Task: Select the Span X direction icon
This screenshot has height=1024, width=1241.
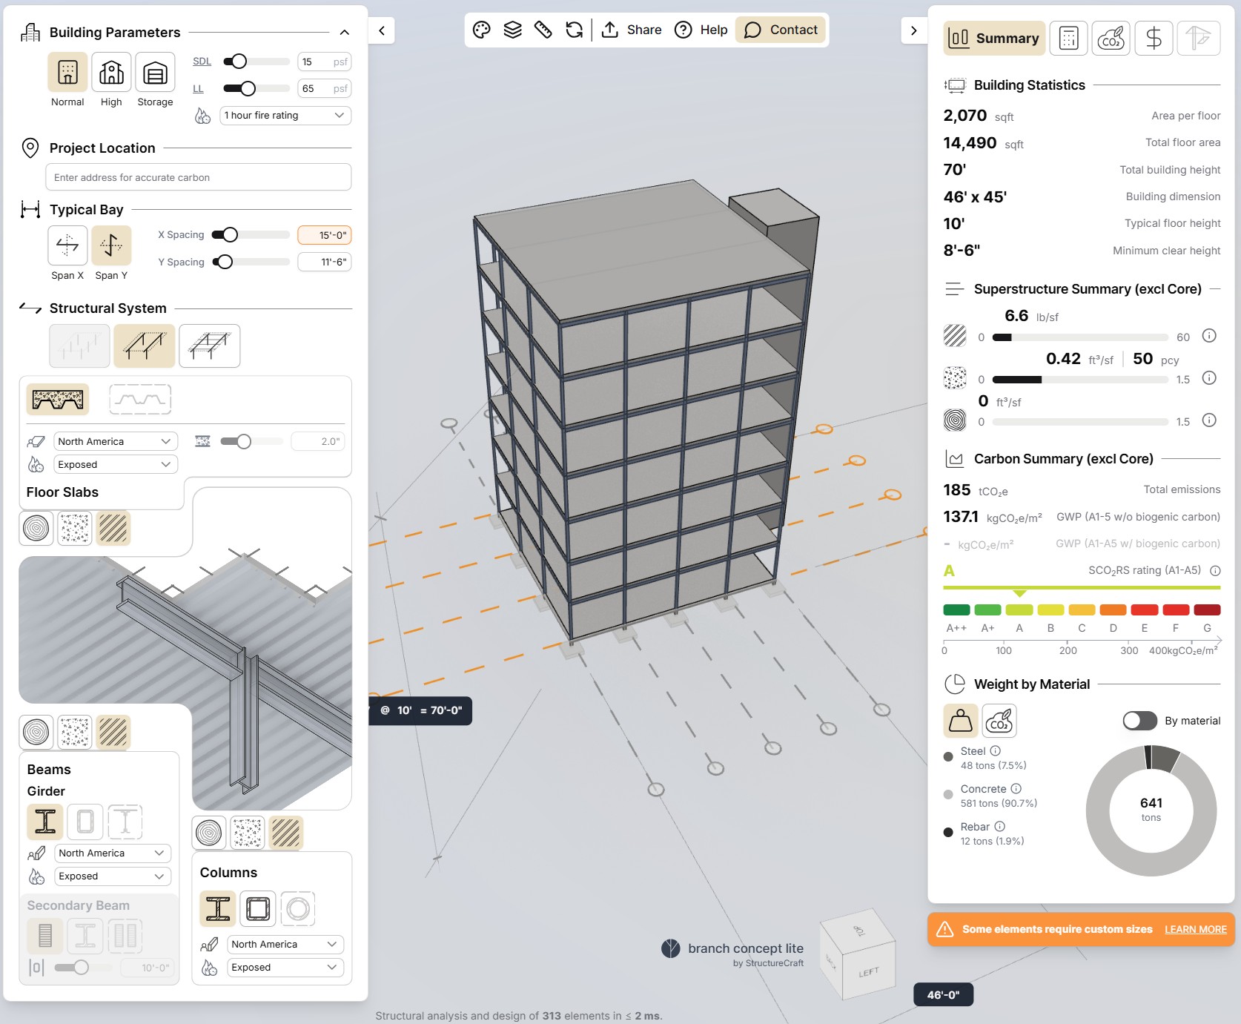Action: [x=67, y=245]
